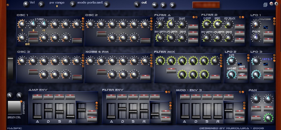Viewport: 281px width, 130px height.
Task: Click the Filter A Reso knob
Action: (171, 24)
